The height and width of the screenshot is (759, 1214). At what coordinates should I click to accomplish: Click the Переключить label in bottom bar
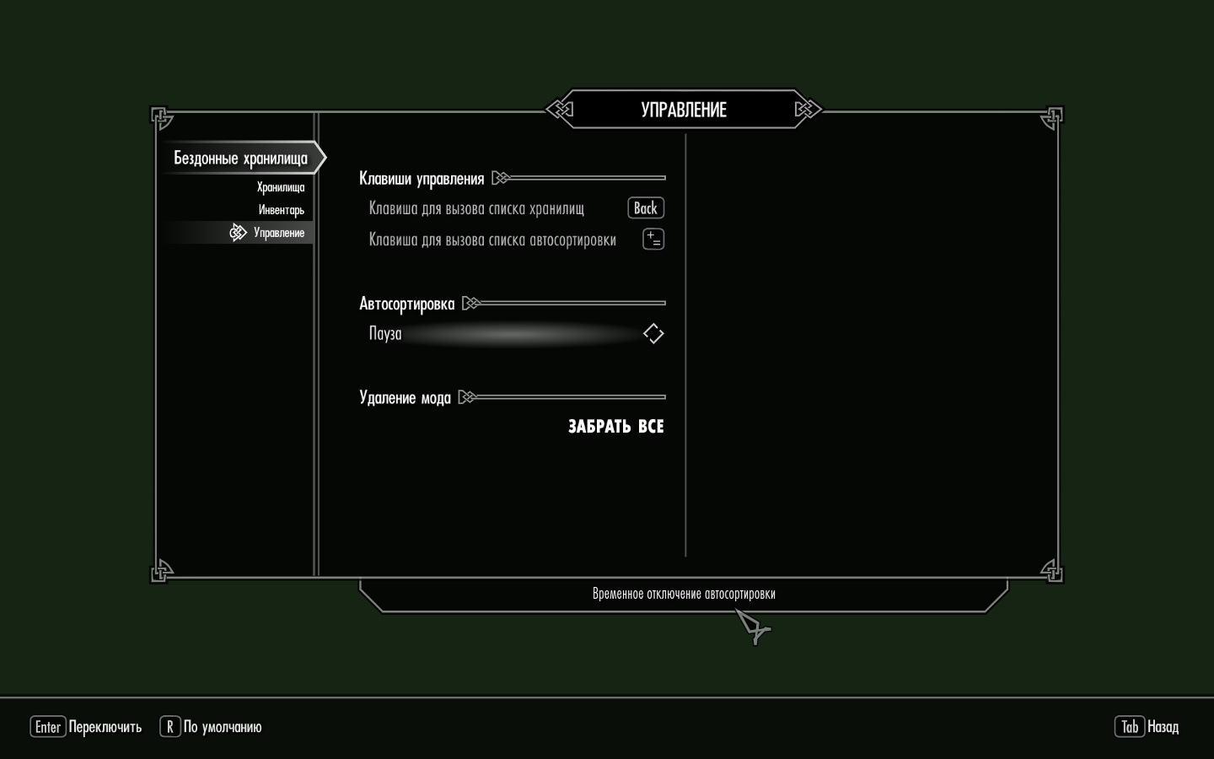click(x=105, y=727)
